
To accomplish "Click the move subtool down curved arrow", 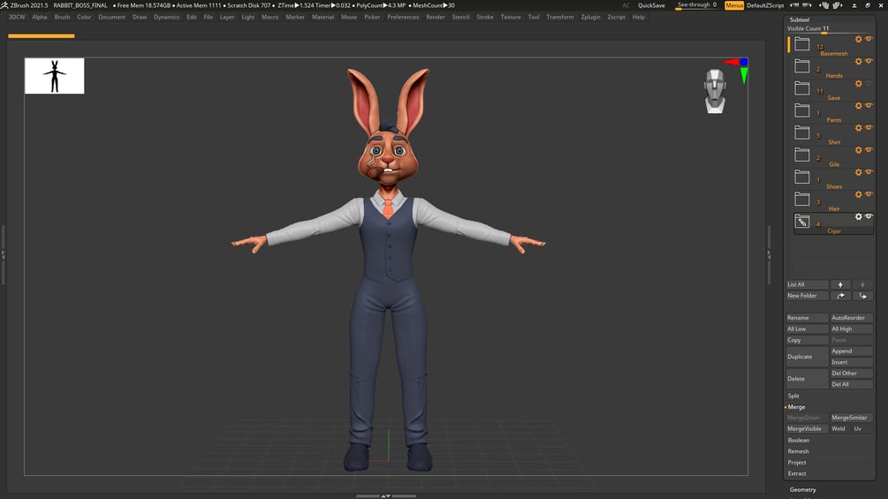I will (862, 296).
